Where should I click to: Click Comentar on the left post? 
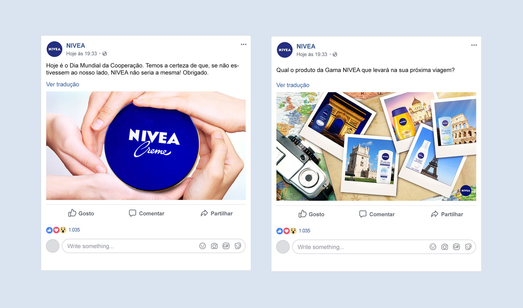(147, 213)
